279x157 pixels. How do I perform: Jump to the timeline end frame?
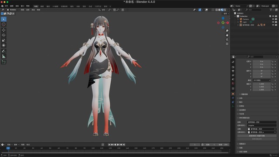124,144
